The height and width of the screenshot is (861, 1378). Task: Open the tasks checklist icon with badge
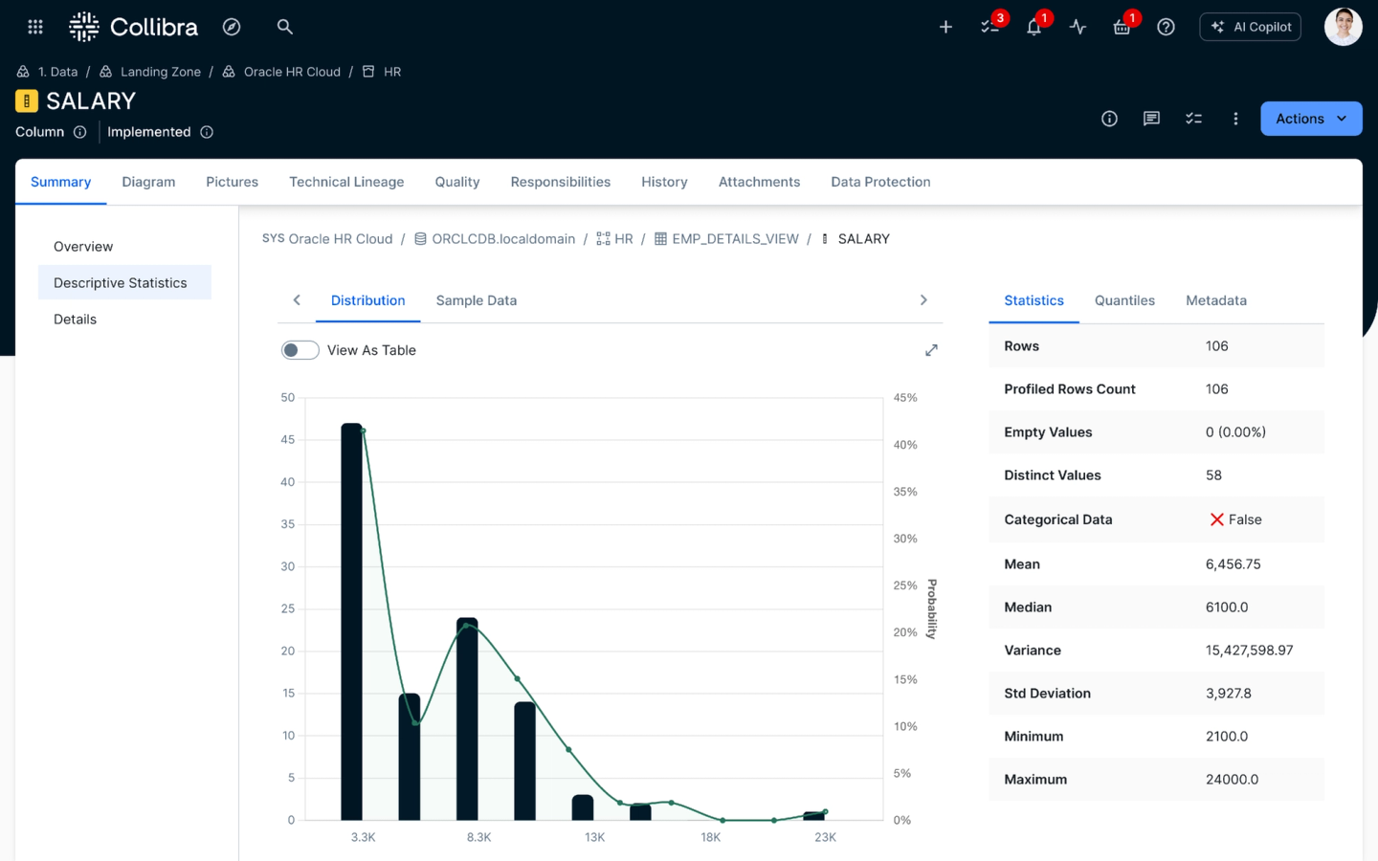[x=990, y=27]
